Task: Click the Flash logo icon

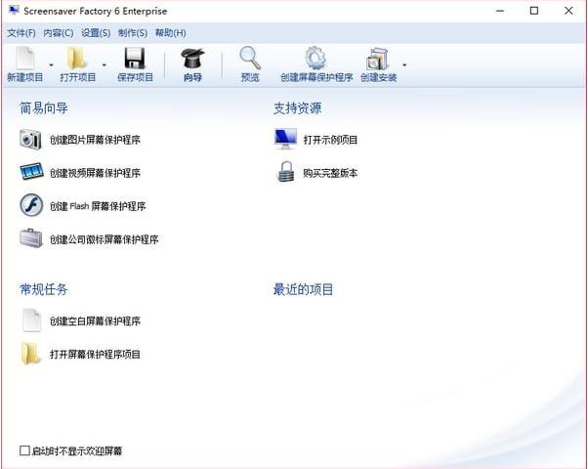Action: point(31,205)
